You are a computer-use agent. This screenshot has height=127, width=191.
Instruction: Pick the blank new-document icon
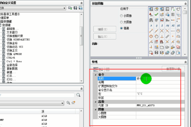coord(162,47)
